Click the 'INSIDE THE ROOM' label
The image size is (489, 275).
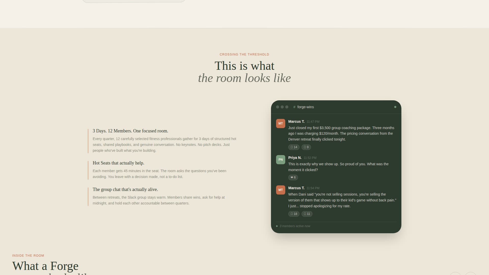click(28, 256)
